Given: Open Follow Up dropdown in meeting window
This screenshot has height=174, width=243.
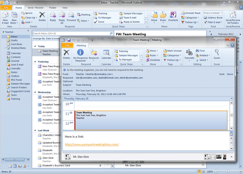Looking at the screenshot, I should pyautogui.click(x=172, y=60).
